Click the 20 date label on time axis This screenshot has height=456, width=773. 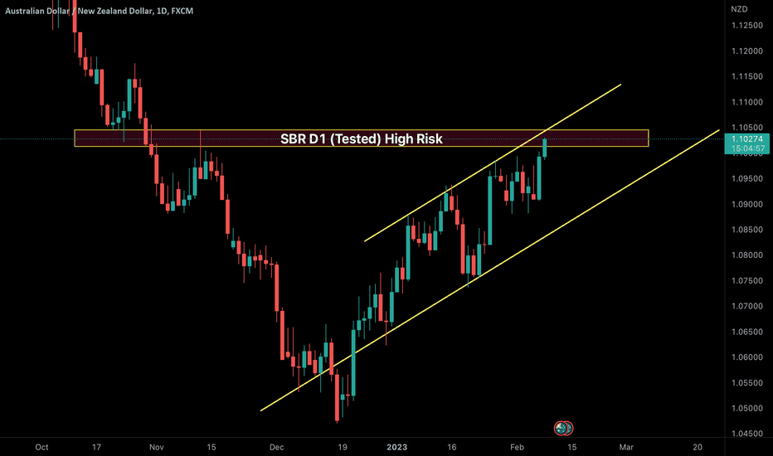tap(697, 447)
